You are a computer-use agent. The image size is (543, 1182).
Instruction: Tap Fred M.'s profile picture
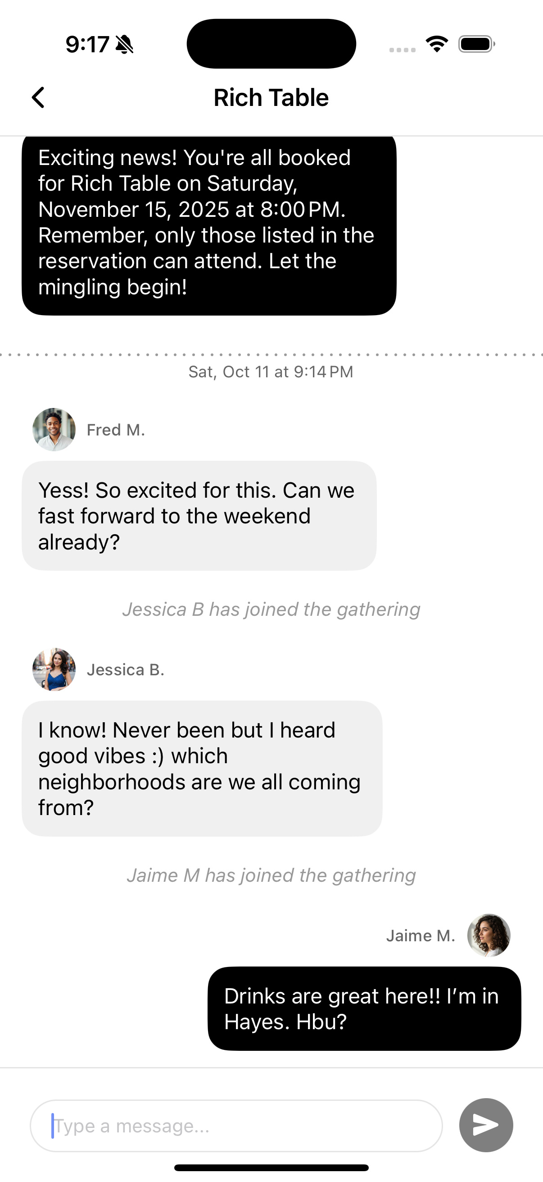point(54,430)
